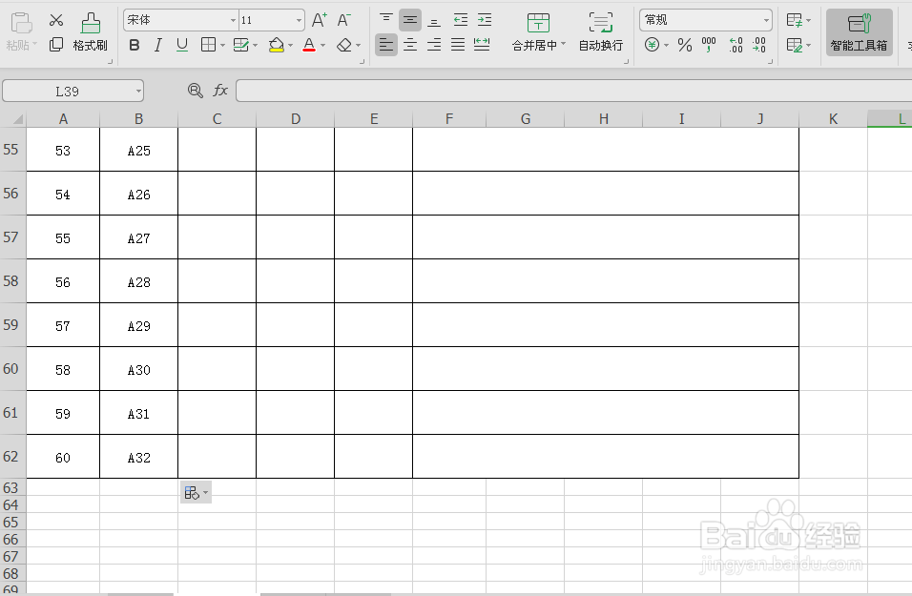Screen dimensions: 912x596
Task: Apply cell borders icon
Action: (x=208, y=45)
